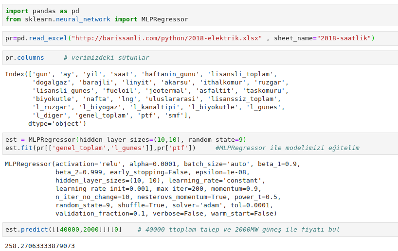Image resolution: width=398 pixels, height=251 pixels.
Task: Click 'taskomuru' column name in output
Action: (264, 91)
